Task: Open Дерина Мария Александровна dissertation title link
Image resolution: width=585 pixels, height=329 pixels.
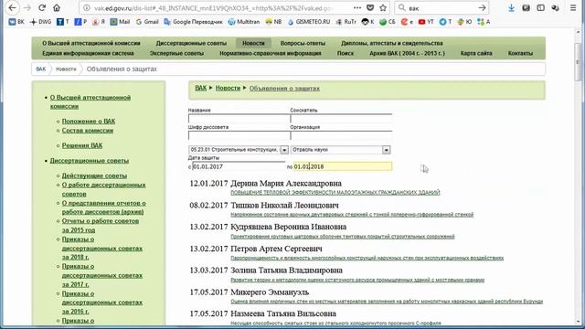Action: (x=335, y=193)
